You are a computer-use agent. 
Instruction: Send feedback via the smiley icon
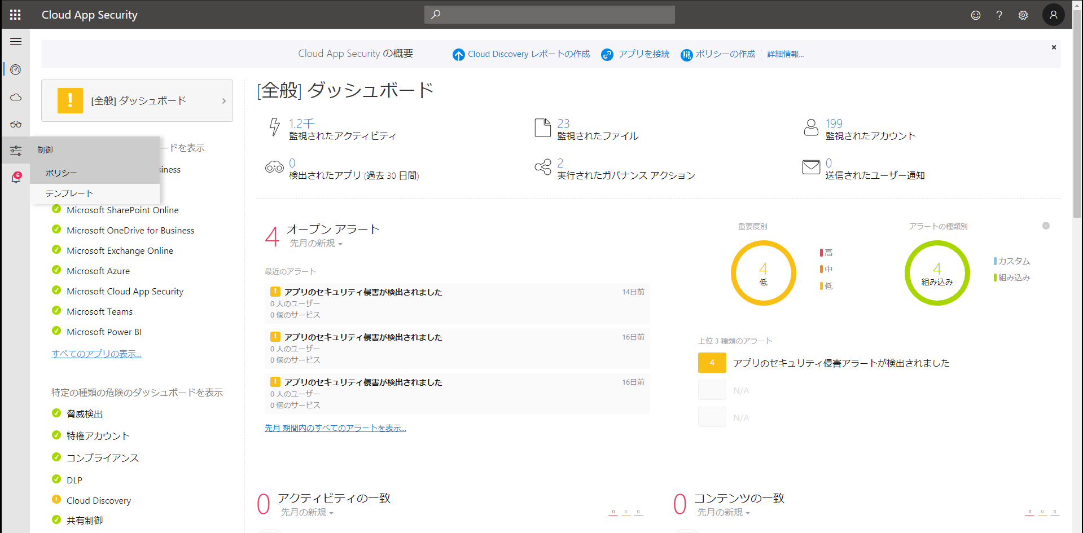coord(975,15)
